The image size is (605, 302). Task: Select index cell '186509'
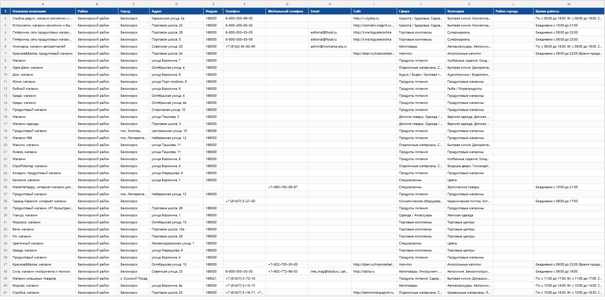point(213,131)
